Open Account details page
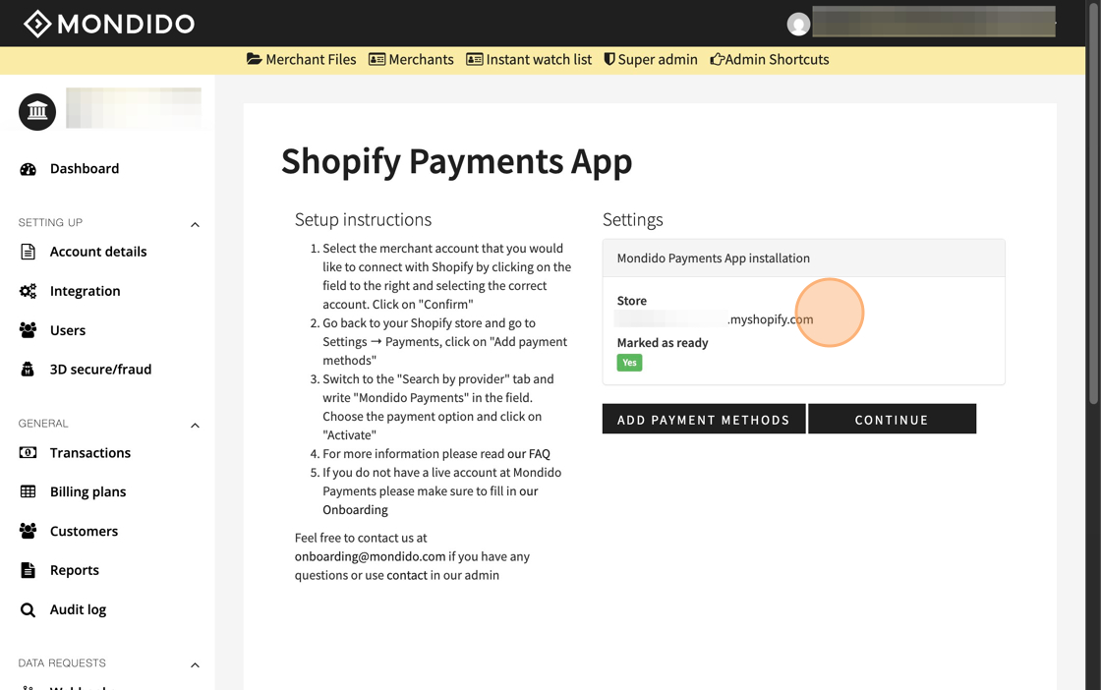This screenshot has height=690, width=1101. pos(98,252)
